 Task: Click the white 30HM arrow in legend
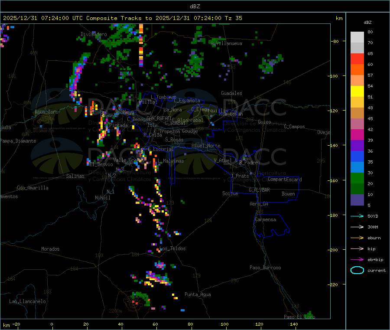pos(357,227)
